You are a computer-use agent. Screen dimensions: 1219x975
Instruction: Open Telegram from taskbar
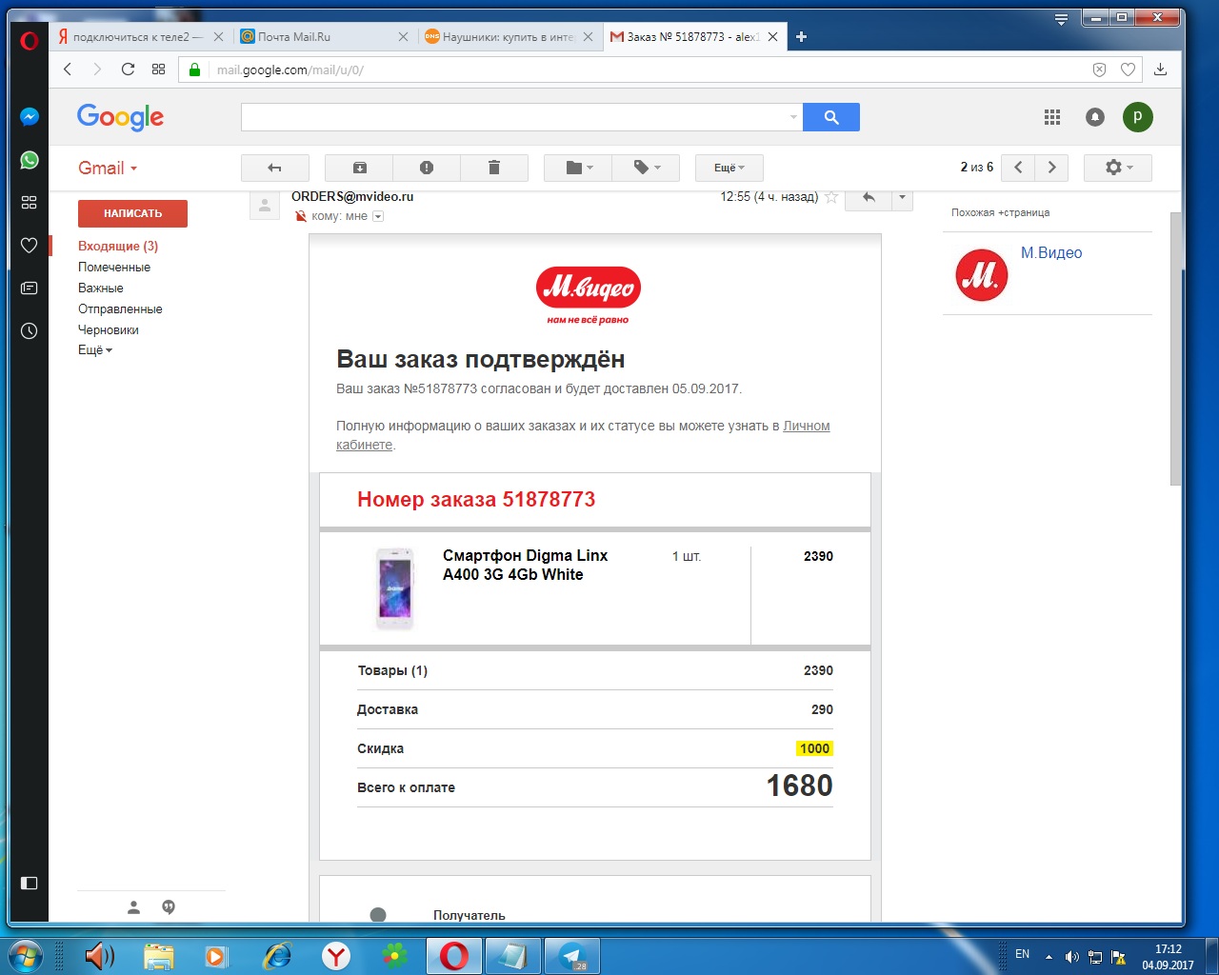coord(571,955)
